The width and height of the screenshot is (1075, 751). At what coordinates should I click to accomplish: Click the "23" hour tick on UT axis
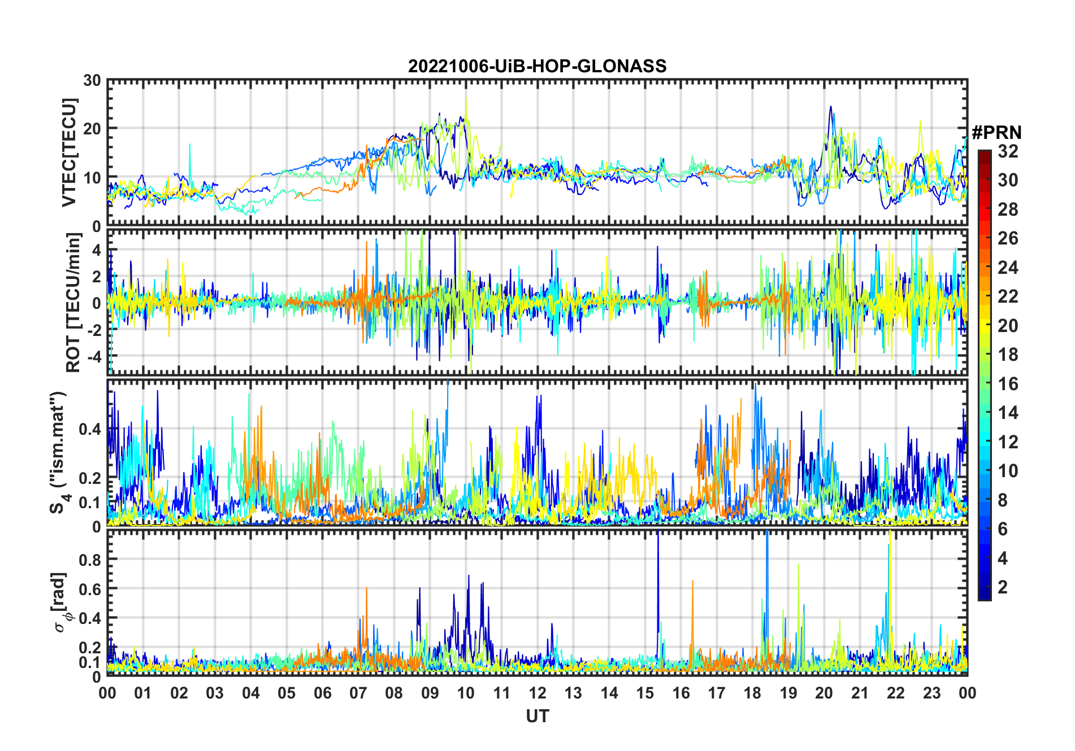coord(932,693)
